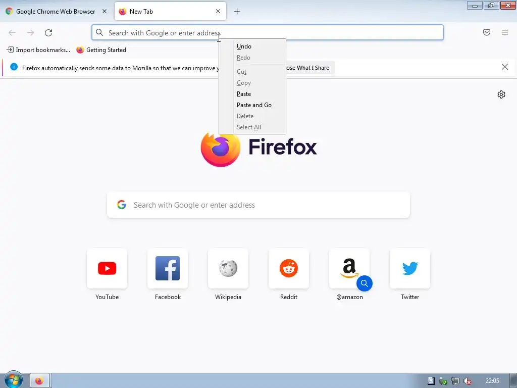The height and width of the screenshot is (388, 517).
Task: Click the magnifier icon in address bar
Action: click(x=99, y=32)
